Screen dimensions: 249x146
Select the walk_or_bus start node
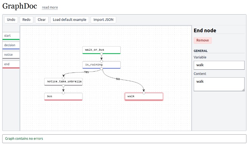[x=101, y=50]
